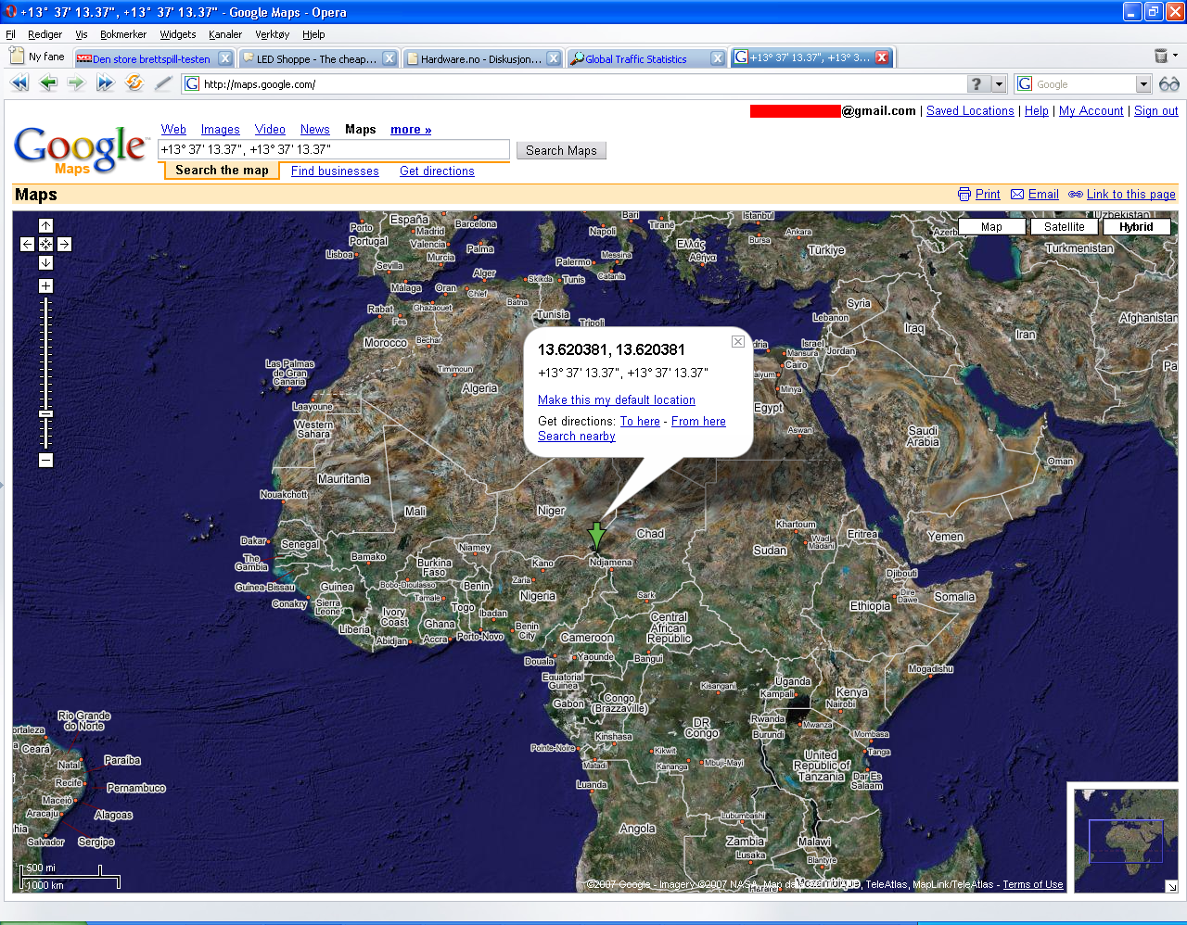
Task: Close the coordinates info bubble
Action: (x=738, y=342)
